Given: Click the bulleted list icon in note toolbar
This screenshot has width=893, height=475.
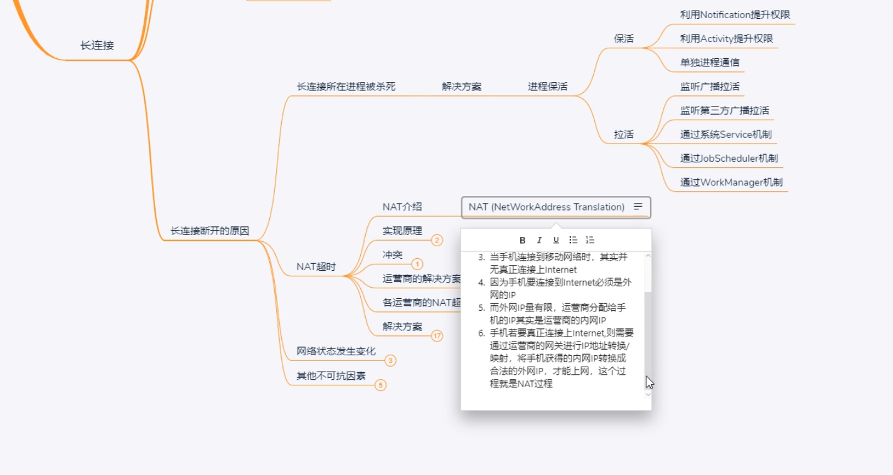Looking at the screenshot, I should coord(573,239).
